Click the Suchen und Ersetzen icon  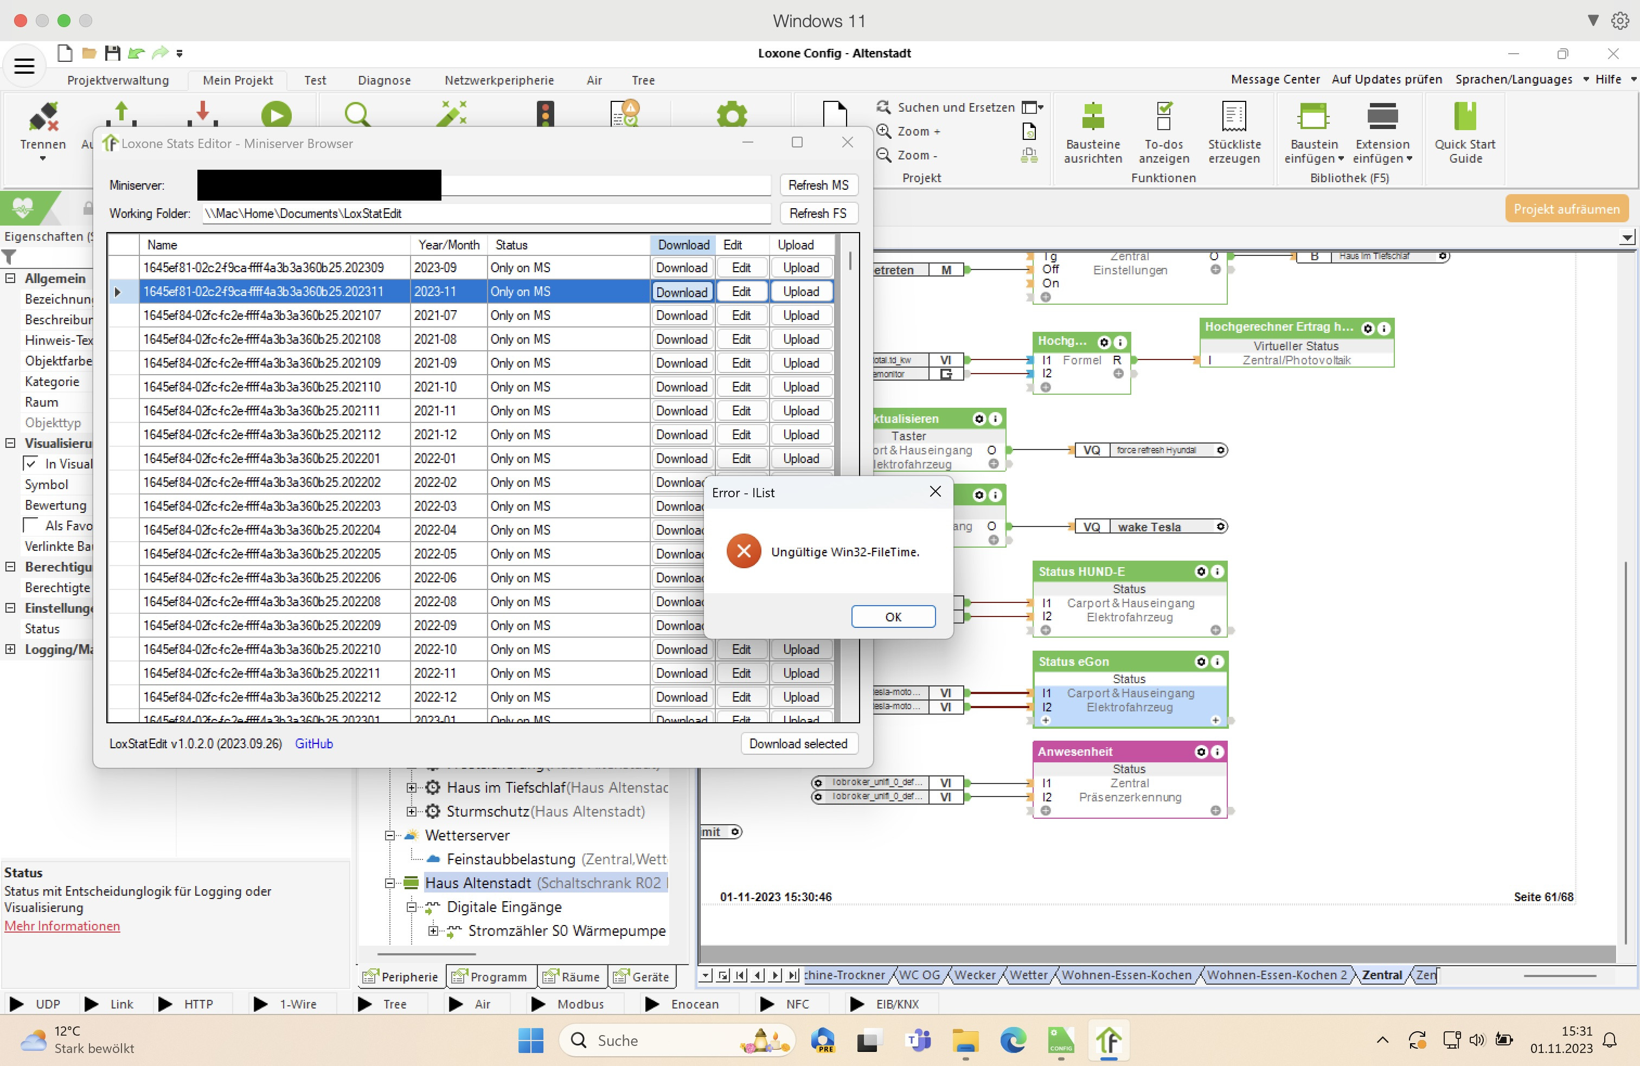click(x=883, y=107)
